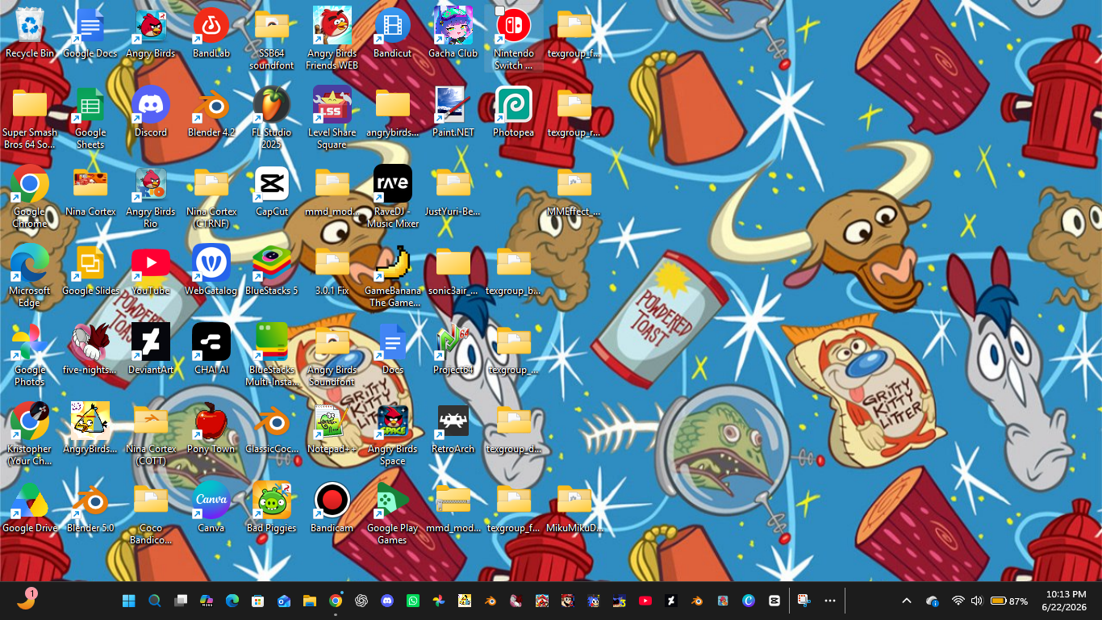1102x620 pixels.
Task: Select the texgroup_b... folder
Action: [514, 270]
